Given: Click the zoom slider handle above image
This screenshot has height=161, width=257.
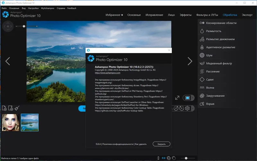Looking at the screenshot, I should point(24,26).
